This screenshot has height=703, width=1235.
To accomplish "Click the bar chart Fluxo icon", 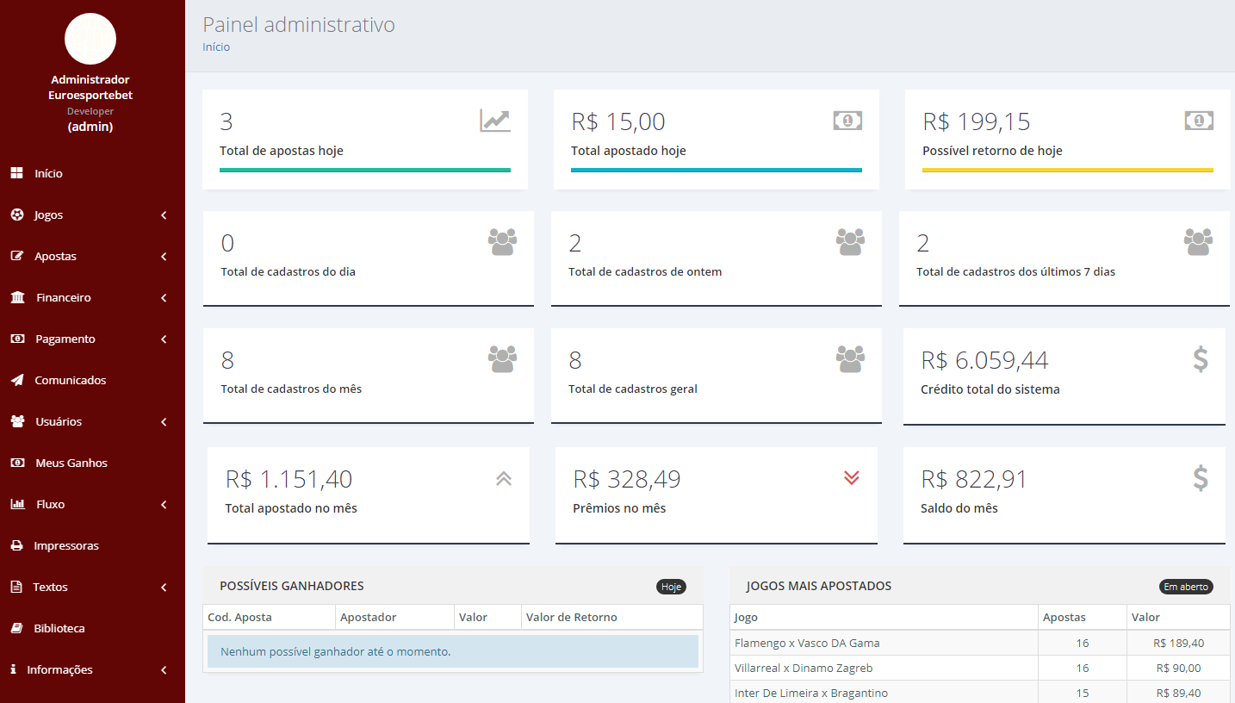I will (x=17, y=504).
